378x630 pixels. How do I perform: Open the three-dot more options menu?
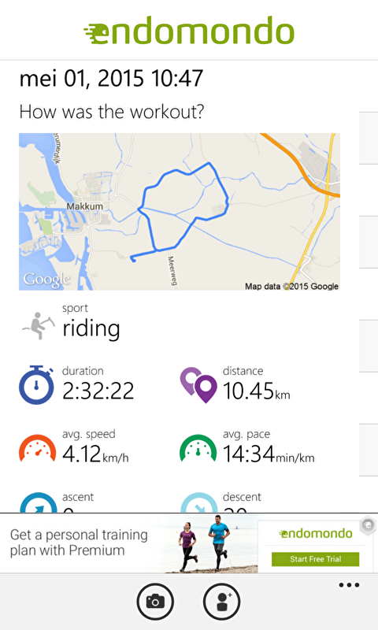(x=349, y=585)
